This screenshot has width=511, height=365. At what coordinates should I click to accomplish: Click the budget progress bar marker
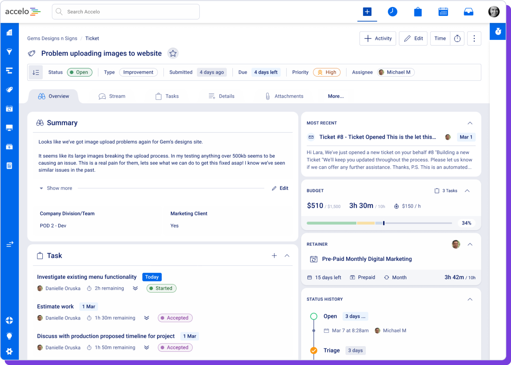[384, 223]
